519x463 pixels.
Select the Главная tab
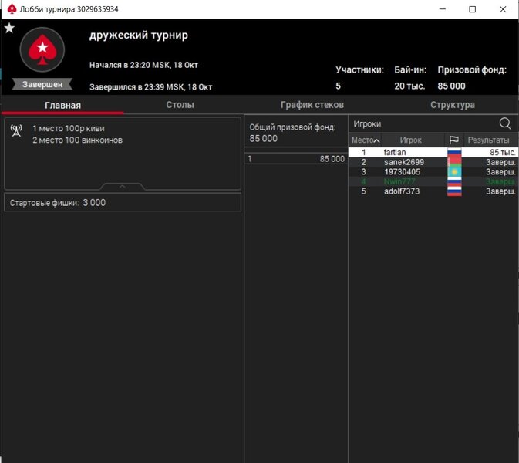(62, 105)
